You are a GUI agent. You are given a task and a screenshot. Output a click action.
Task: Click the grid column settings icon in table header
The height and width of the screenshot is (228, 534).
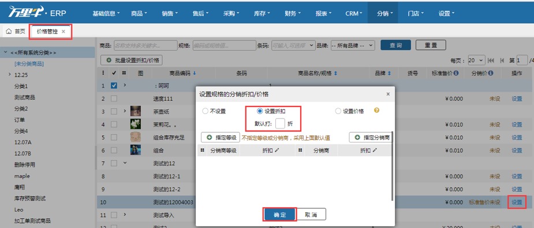[x=124, y=73]
